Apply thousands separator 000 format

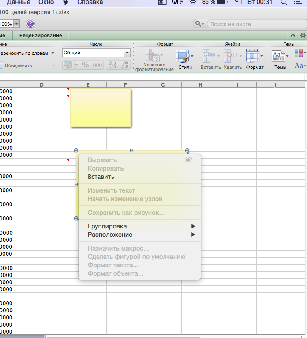(x=97, y=65)
